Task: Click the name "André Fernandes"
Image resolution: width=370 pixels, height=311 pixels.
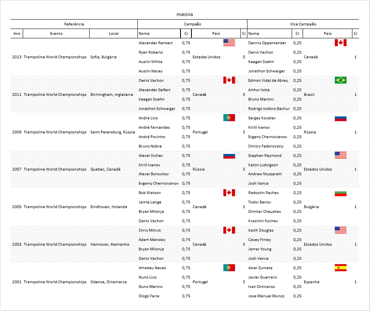Action: point(154,127)
